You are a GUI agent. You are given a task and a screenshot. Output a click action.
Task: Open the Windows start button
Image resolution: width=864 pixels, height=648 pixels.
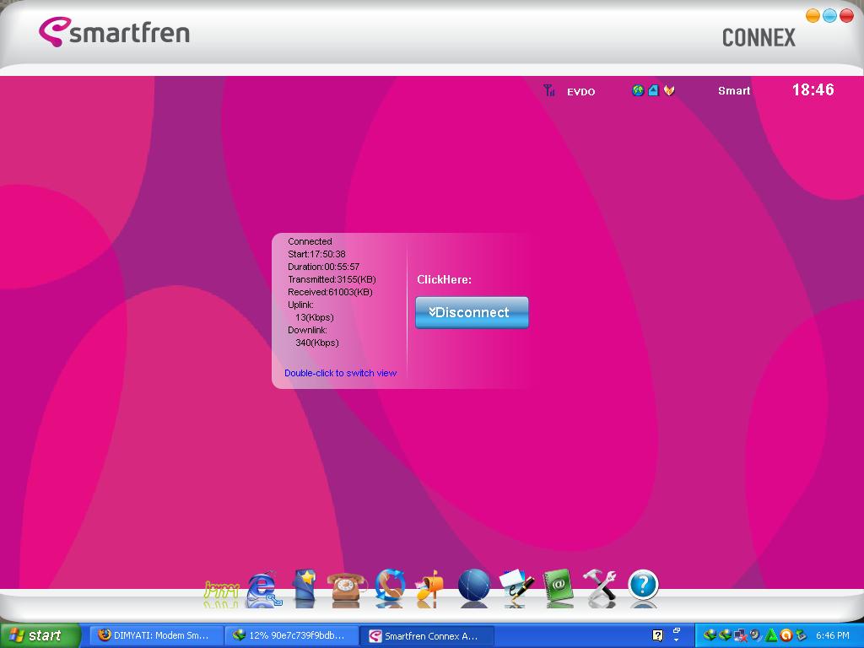[x=40, y=635]
